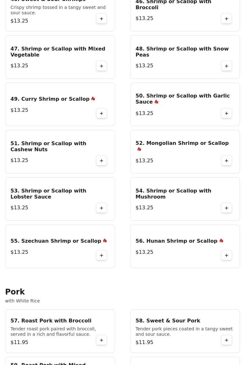This screenshot has width=245, height=365.
Task: Open the Curry Shrimp or Scallop item title
Action: coord(50,99)
